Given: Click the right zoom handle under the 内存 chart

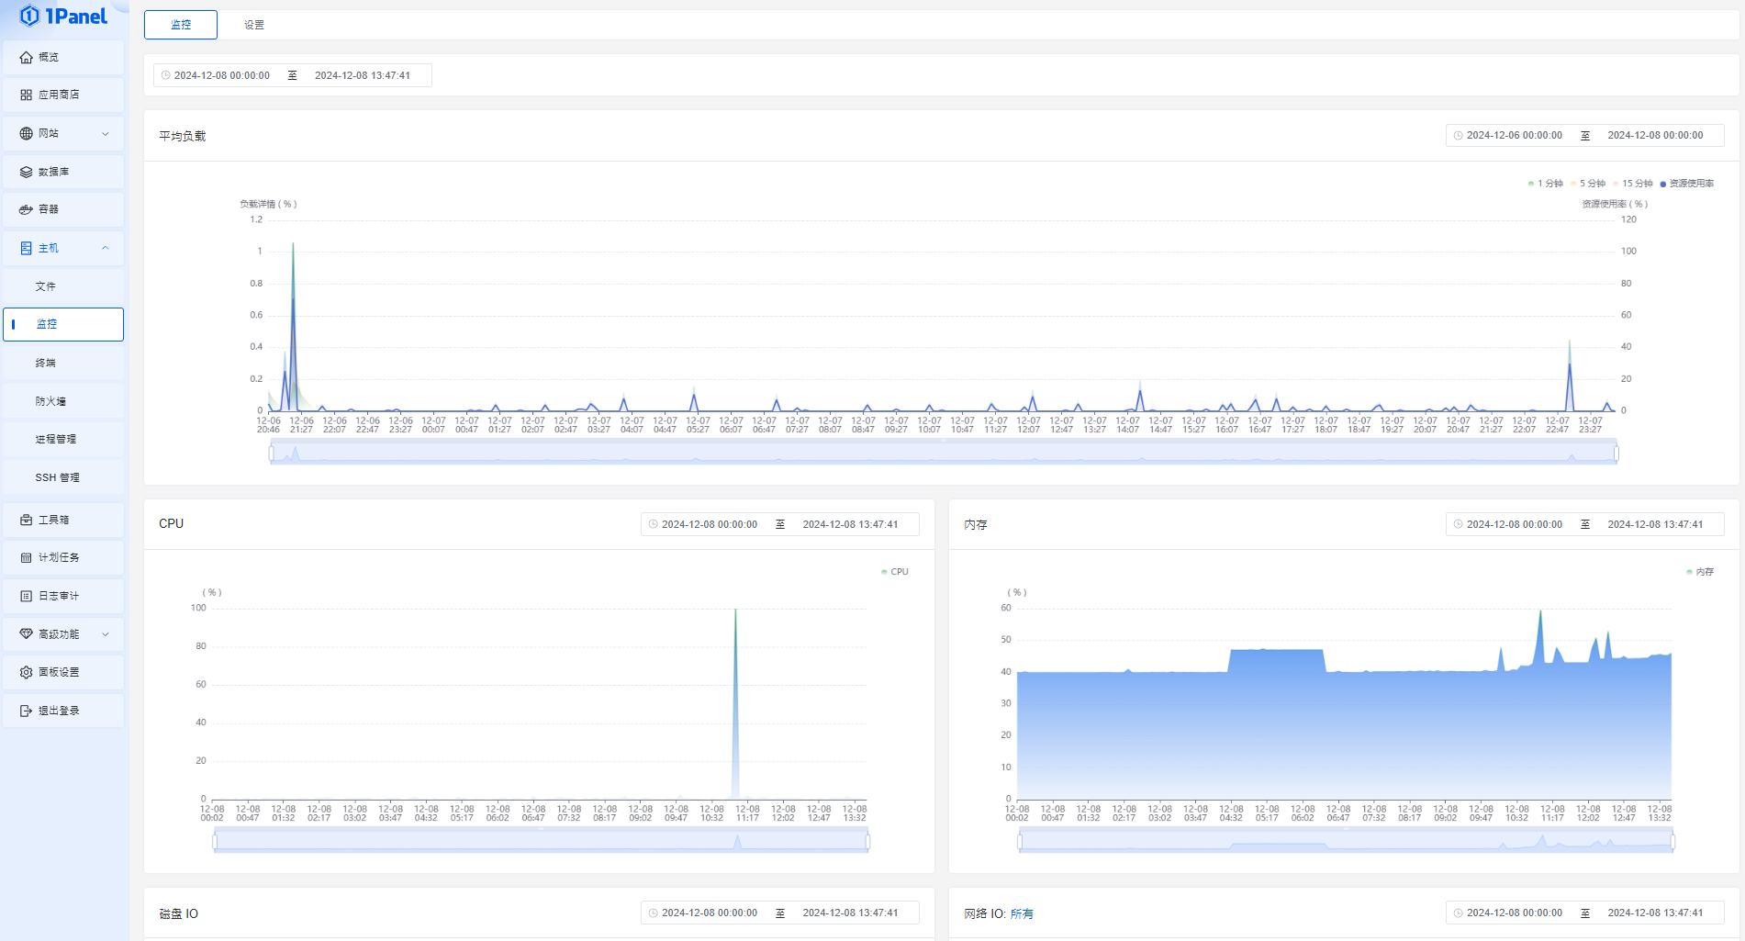Looking at the screenshot, I should (x=1672, y=841).
